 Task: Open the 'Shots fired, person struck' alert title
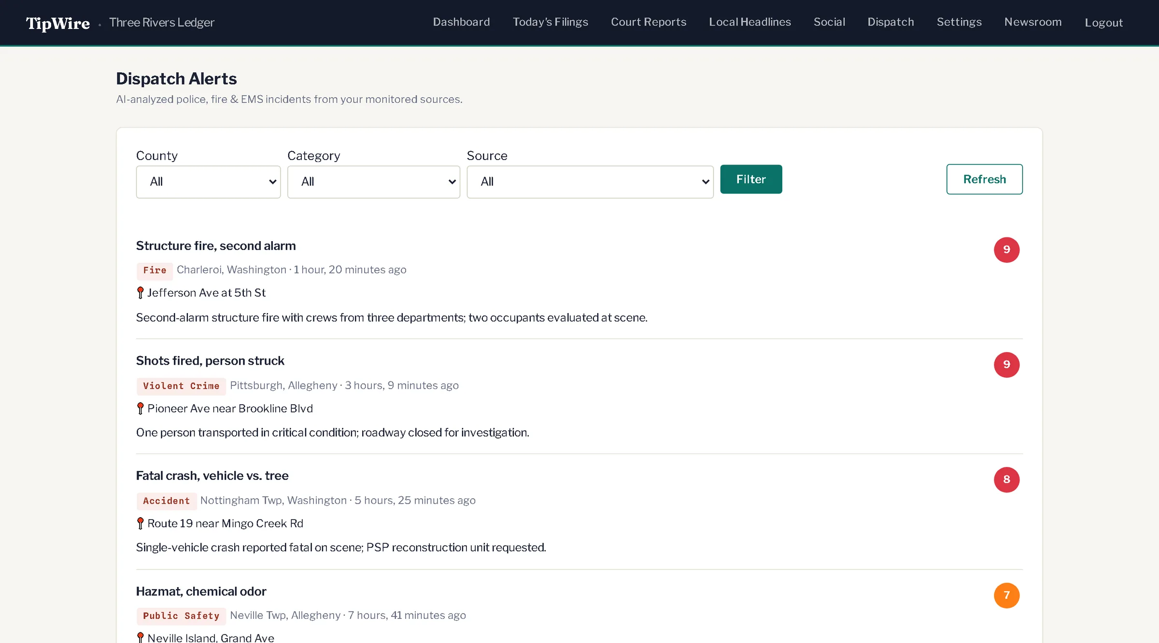coord(210,361)
